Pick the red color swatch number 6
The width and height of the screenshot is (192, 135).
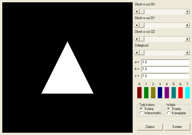tap(180, 93)
